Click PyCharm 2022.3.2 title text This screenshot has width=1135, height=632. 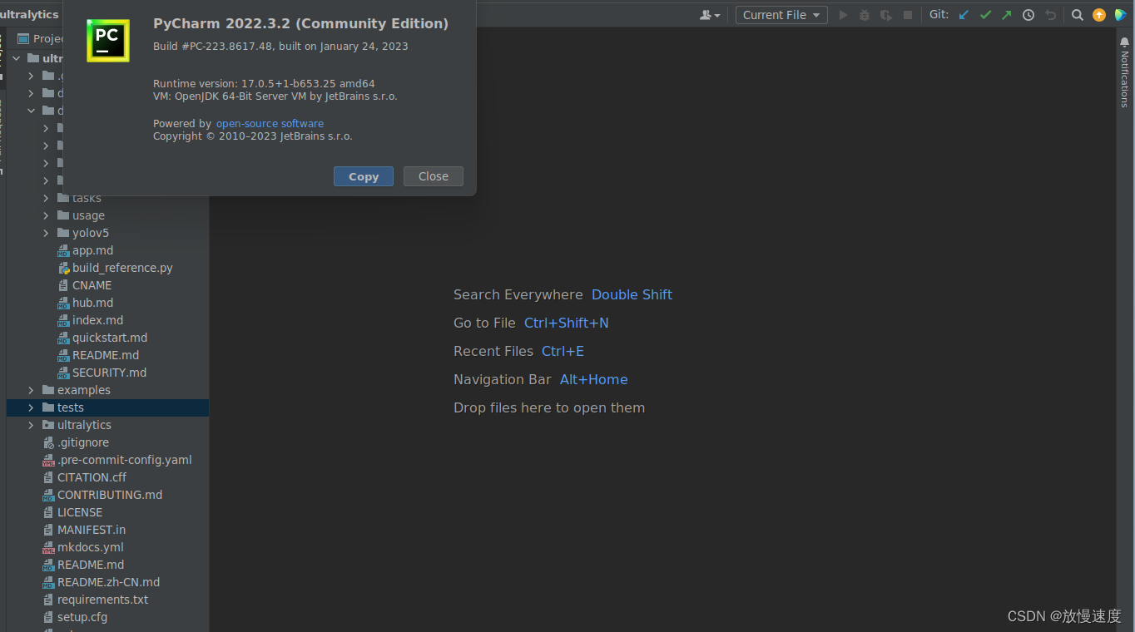click(x=300, y=23)
